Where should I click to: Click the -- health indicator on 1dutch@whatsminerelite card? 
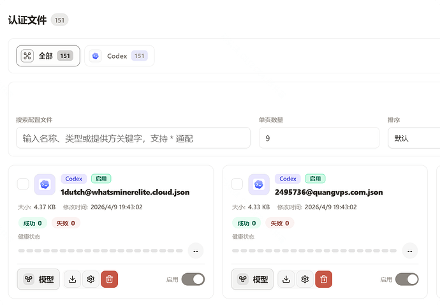point(196,251)
